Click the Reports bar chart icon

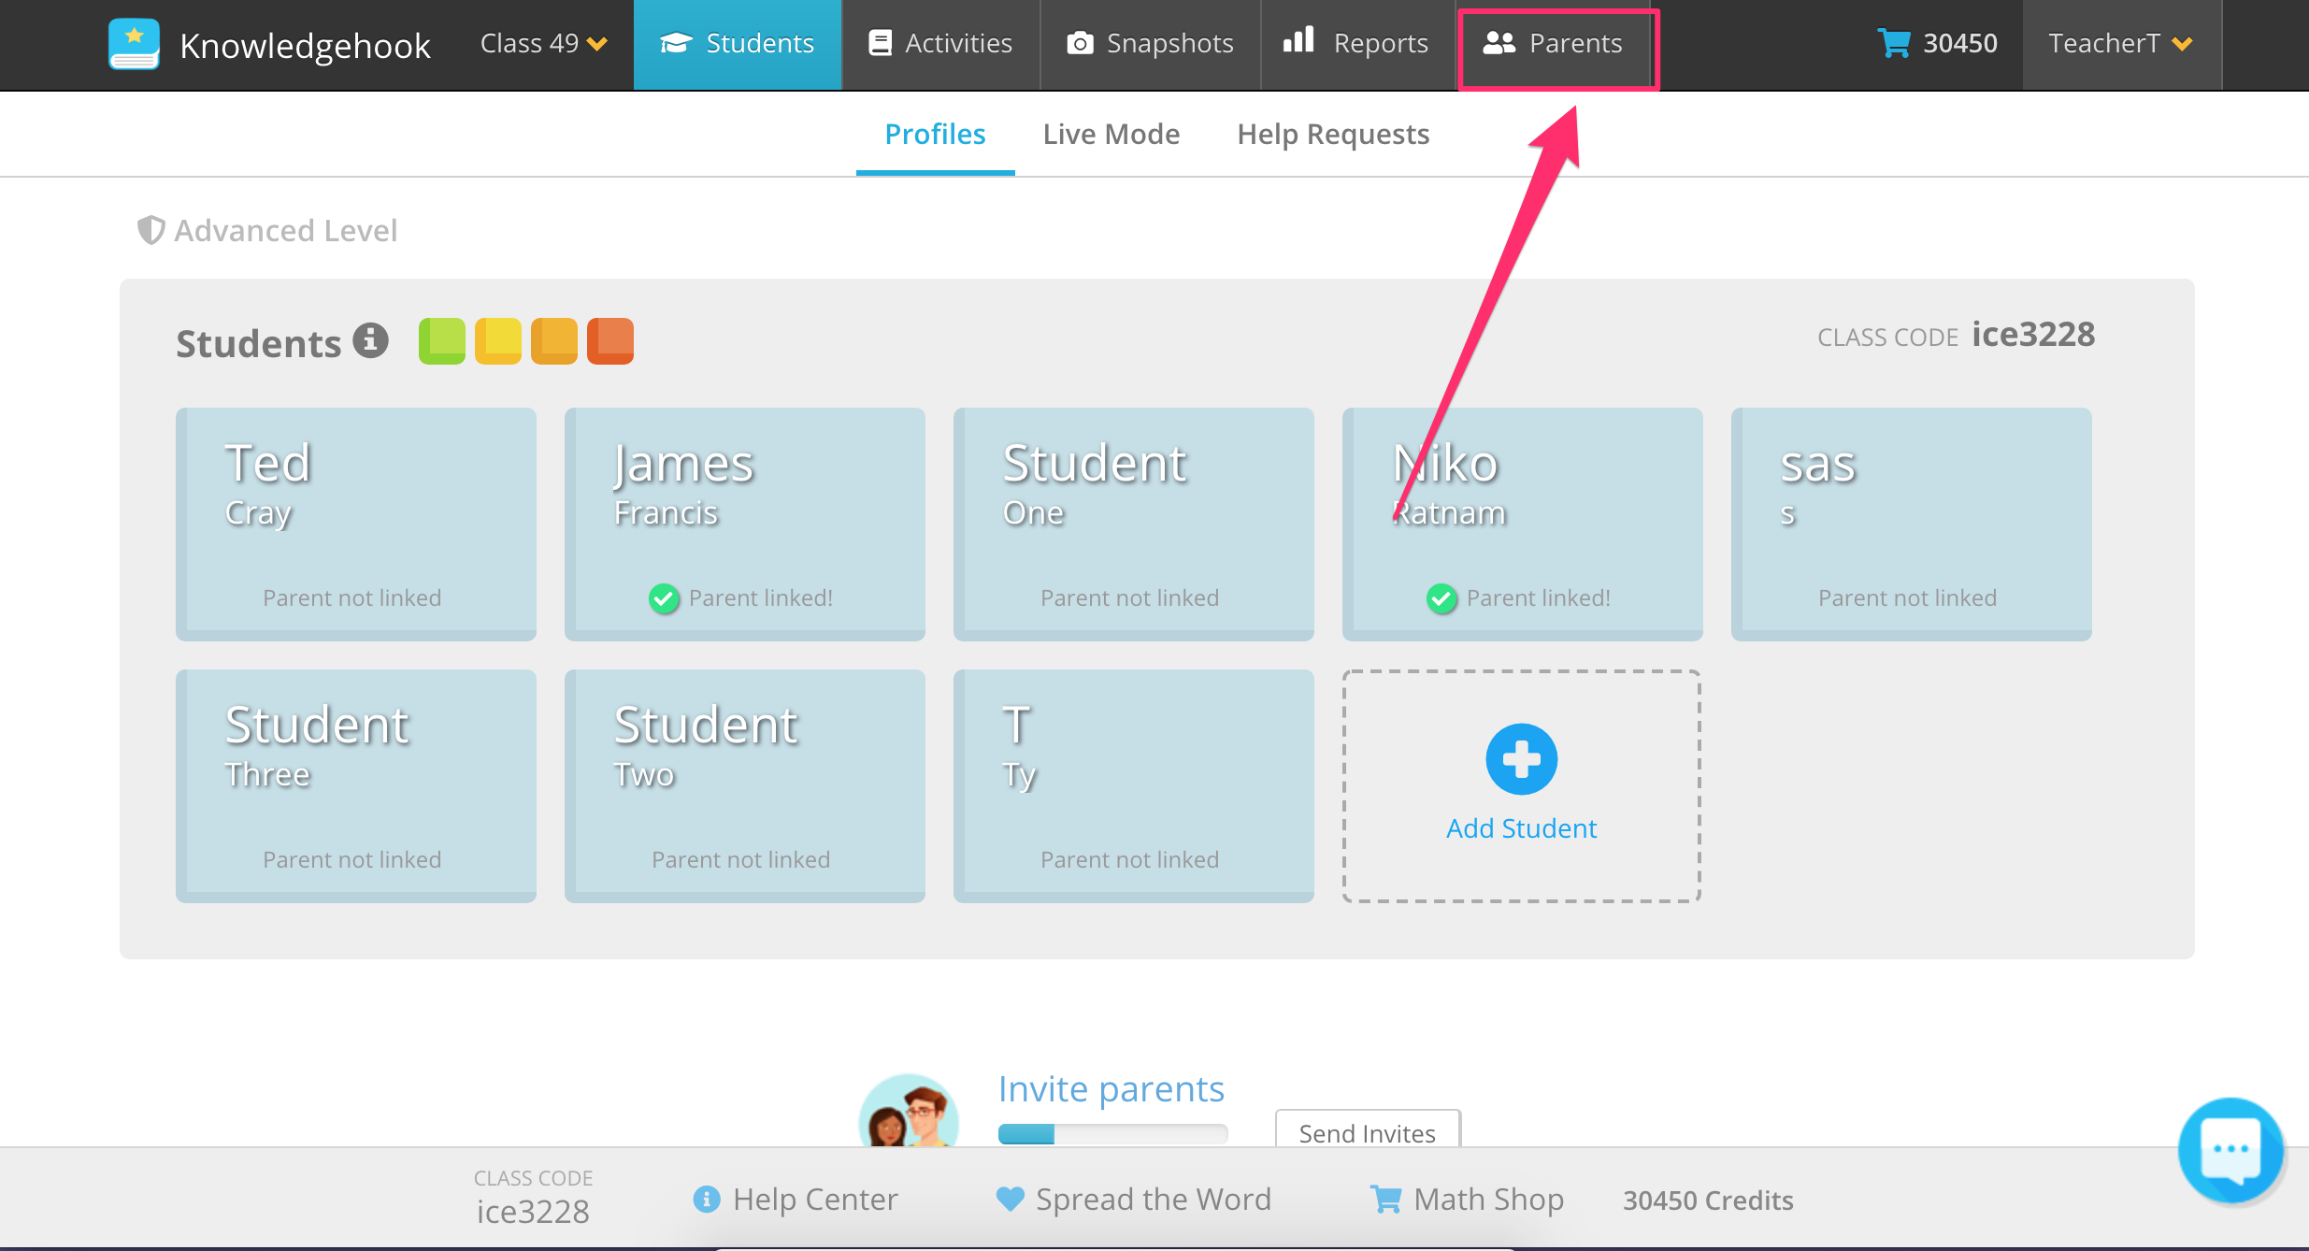coord(1298,39)
